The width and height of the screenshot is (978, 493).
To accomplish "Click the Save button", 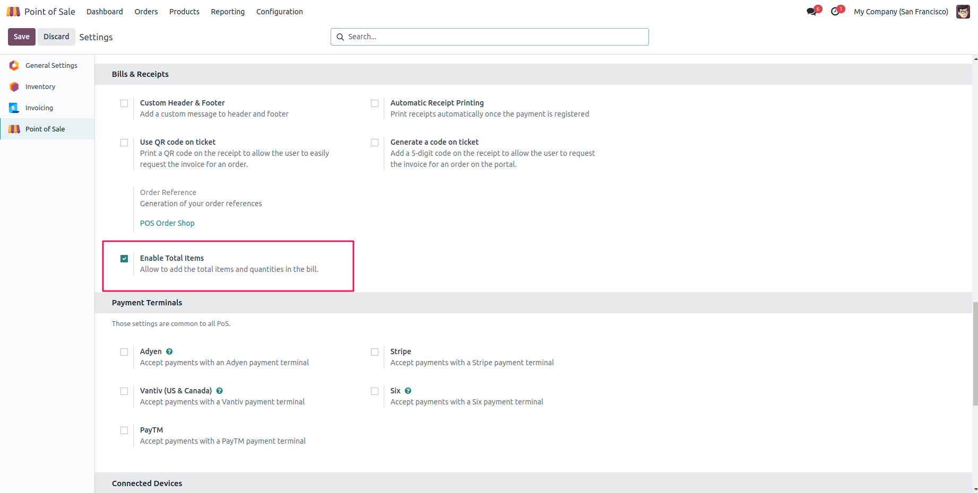I will 22,37.
